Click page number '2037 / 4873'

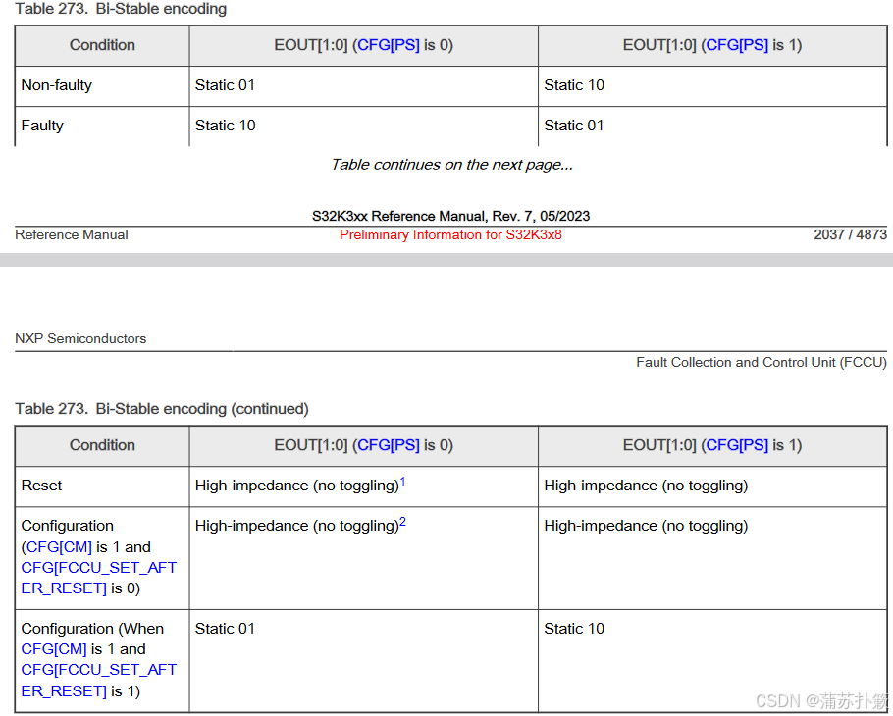(x=850, y=234)
